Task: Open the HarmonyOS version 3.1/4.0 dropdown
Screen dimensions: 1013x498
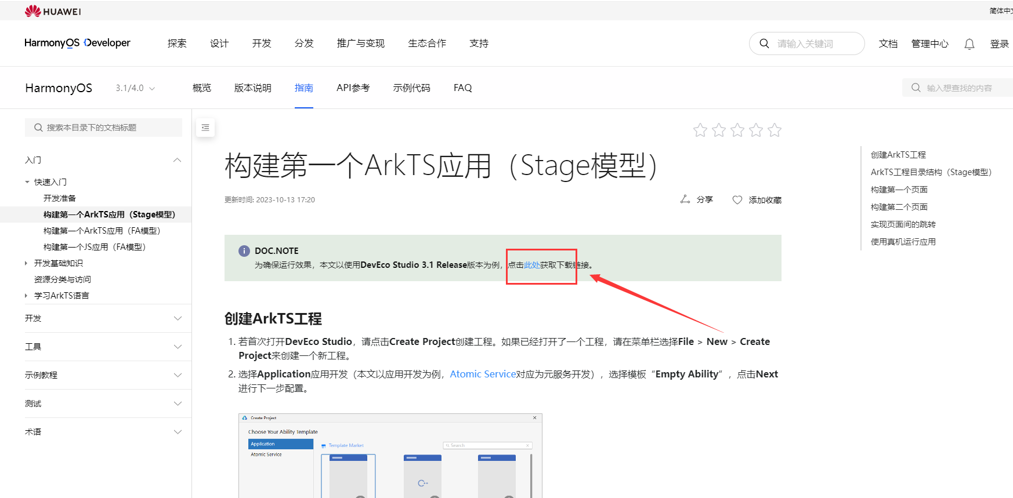Action: pyautogui.click(x=135, y=88)
